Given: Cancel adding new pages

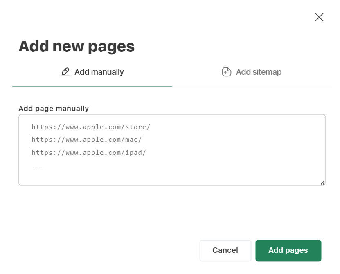Looking at the screenshot, I should pos(225,250).
